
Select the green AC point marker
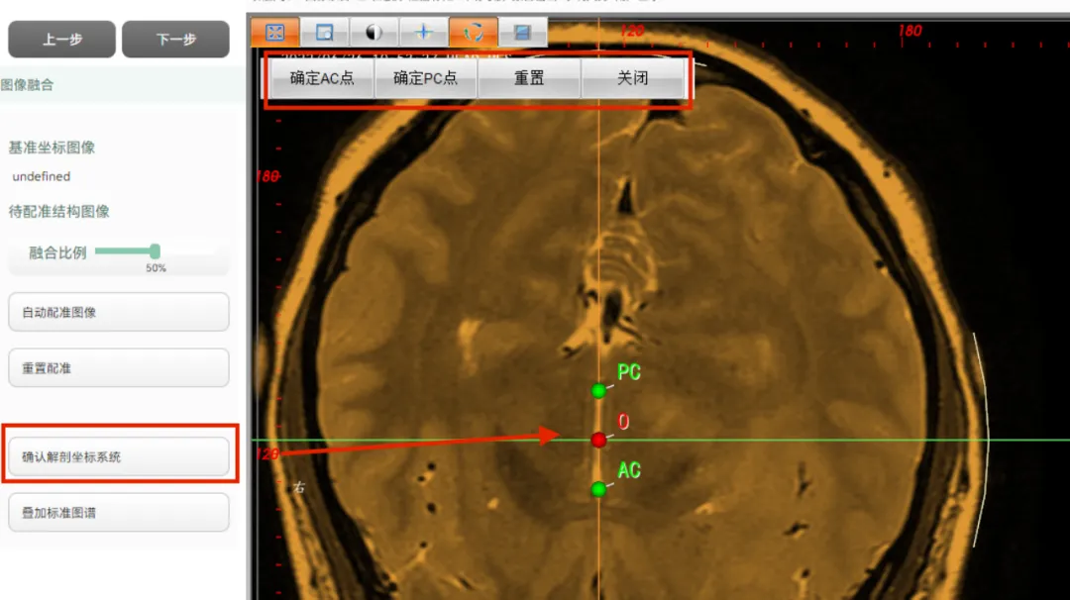[x=598, y=489]
